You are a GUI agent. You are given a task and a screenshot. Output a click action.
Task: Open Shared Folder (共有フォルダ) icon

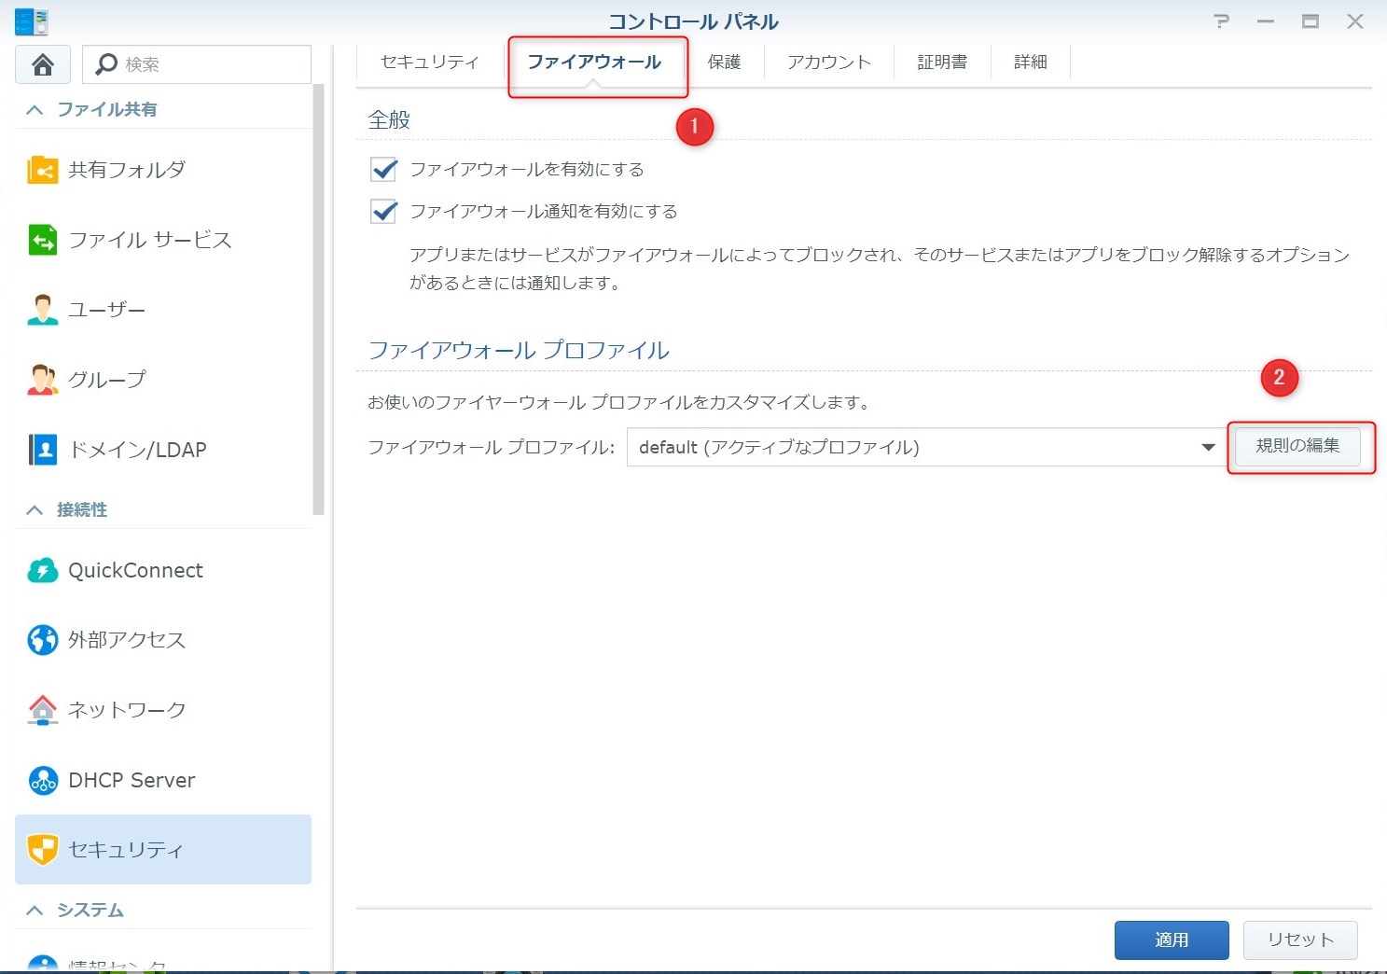click(x=43, y=170)
